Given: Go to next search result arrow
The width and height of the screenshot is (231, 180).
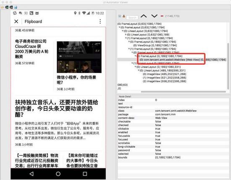Looking at the screenshot, I should pos(154,16).
